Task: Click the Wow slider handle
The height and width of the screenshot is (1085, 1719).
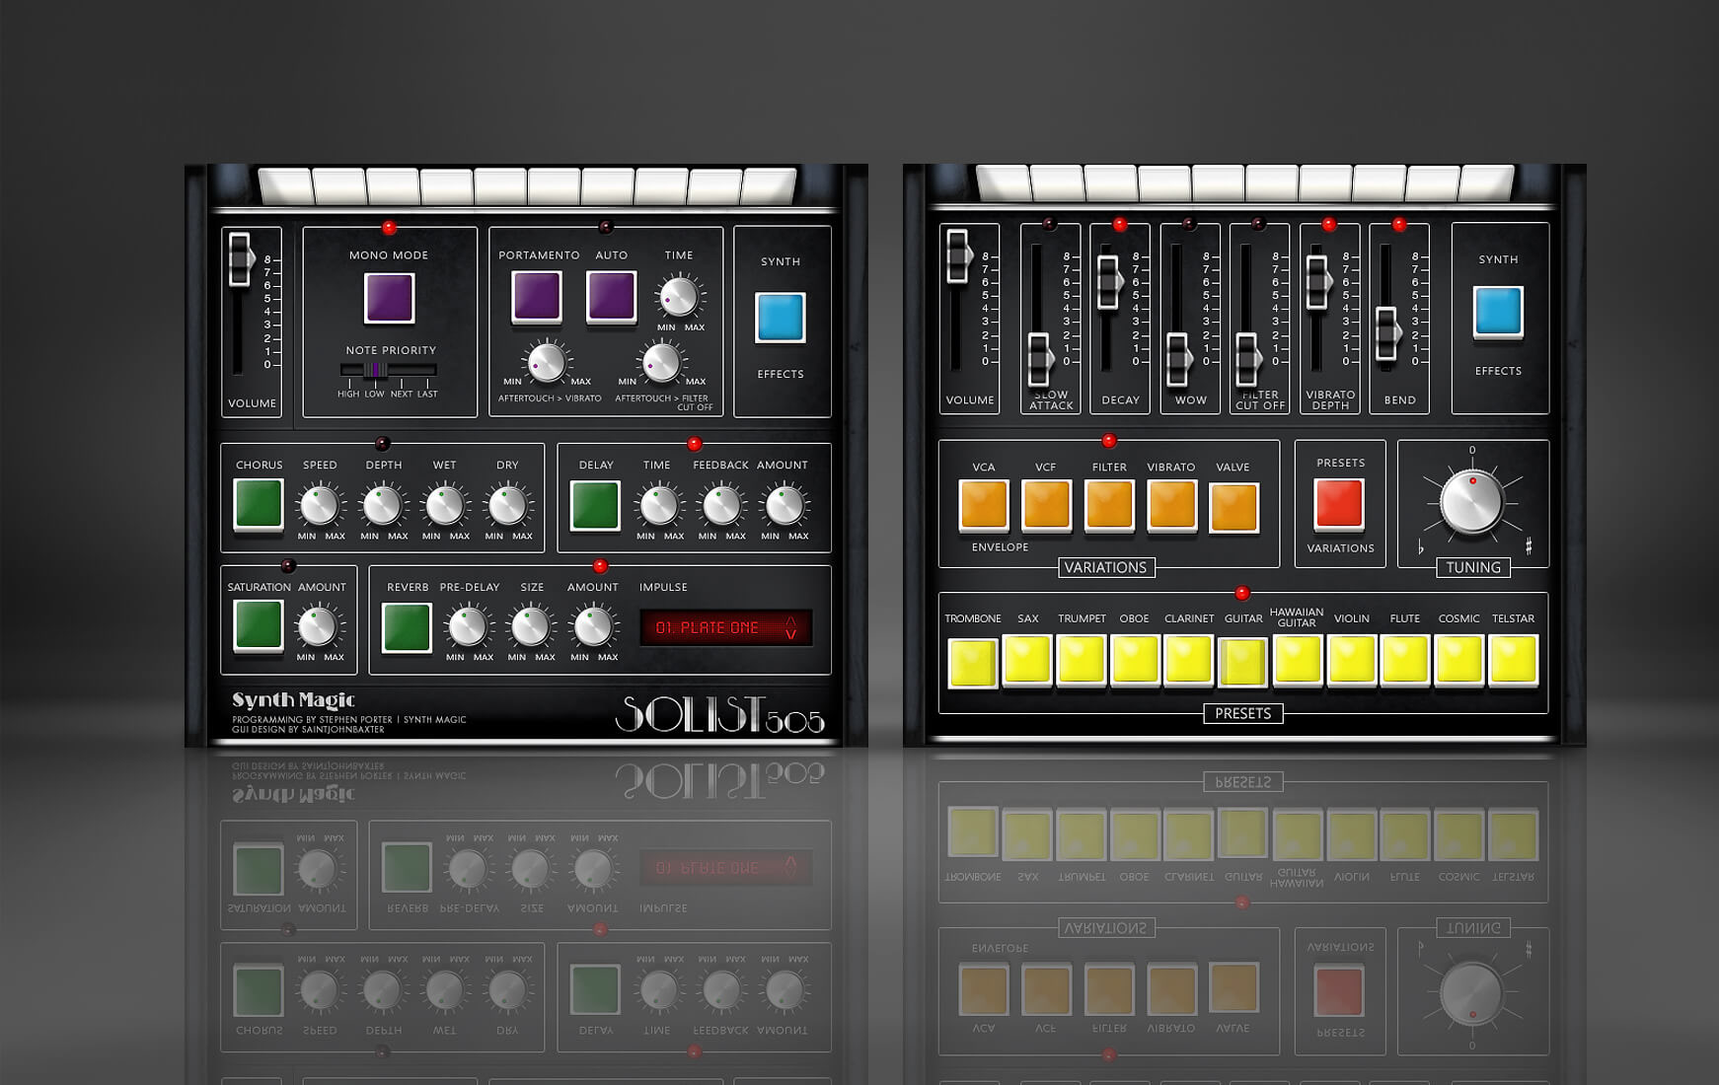Action: click(x=1177, y=360)
